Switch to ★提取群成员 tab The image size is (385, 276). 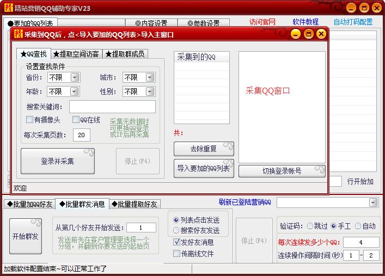pos(125,54)
